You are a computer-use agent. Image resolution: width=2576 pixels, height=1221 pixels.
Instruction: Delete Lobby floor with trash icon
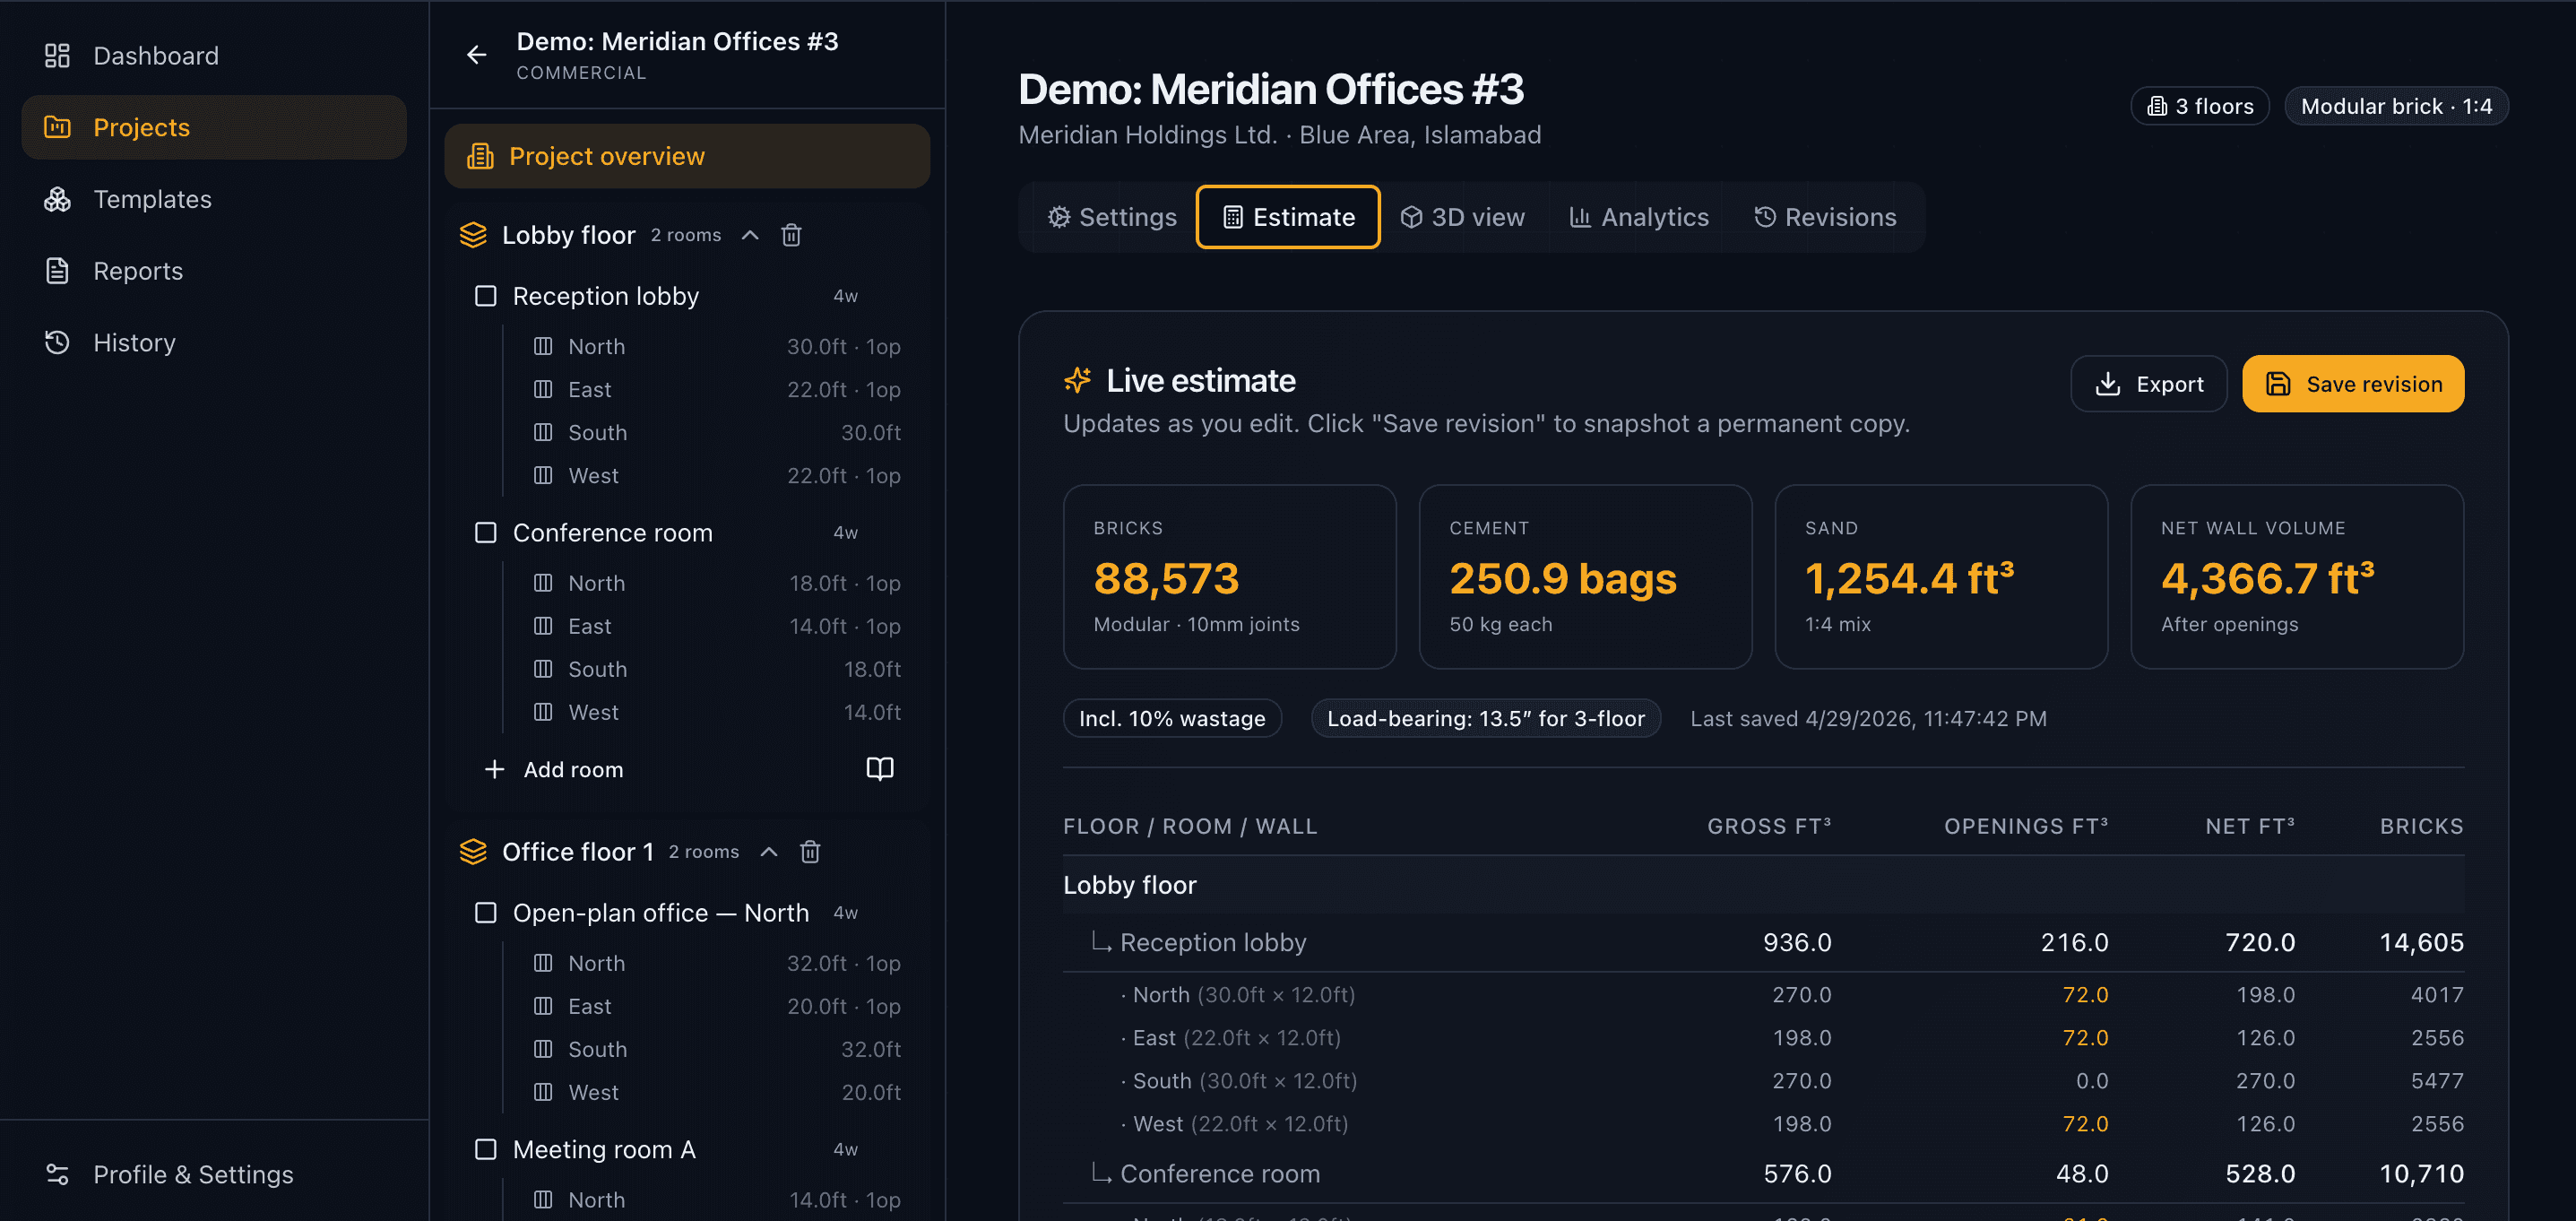791,235
